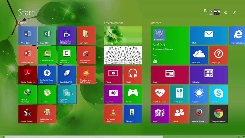Open Britannica Staff Pick store tile

[170, 45]
